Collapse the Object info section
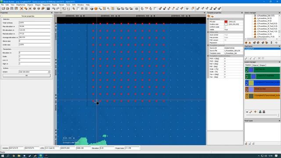The height and width of the screenshot is (158, 281). tap(208, 32)
